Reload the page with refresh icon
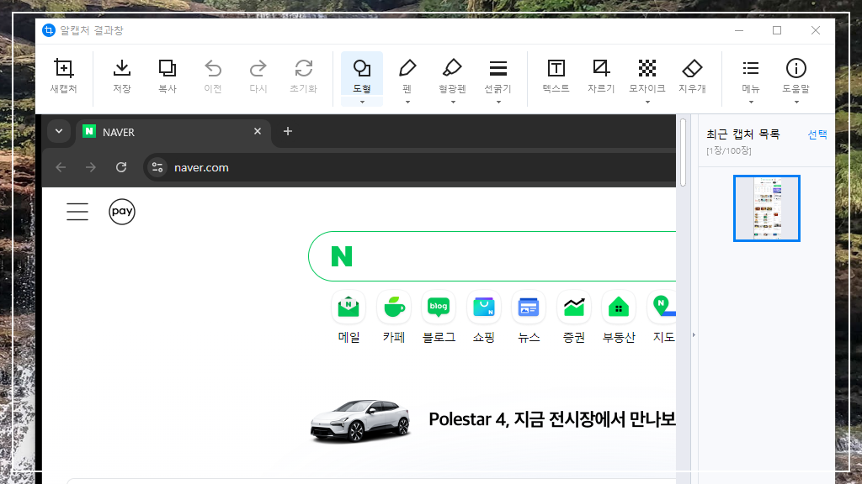862x484 pixels. 121,167
